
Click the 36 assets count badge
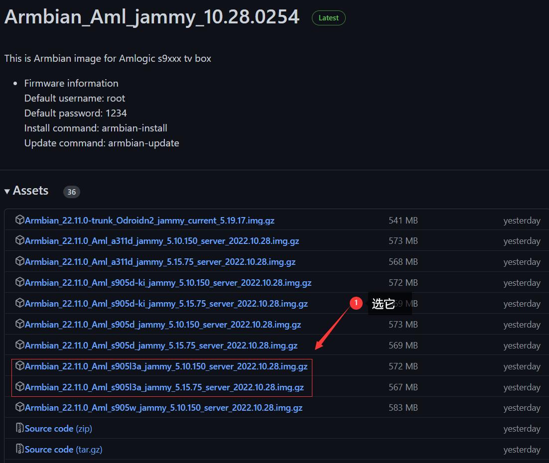coord(71,192)
